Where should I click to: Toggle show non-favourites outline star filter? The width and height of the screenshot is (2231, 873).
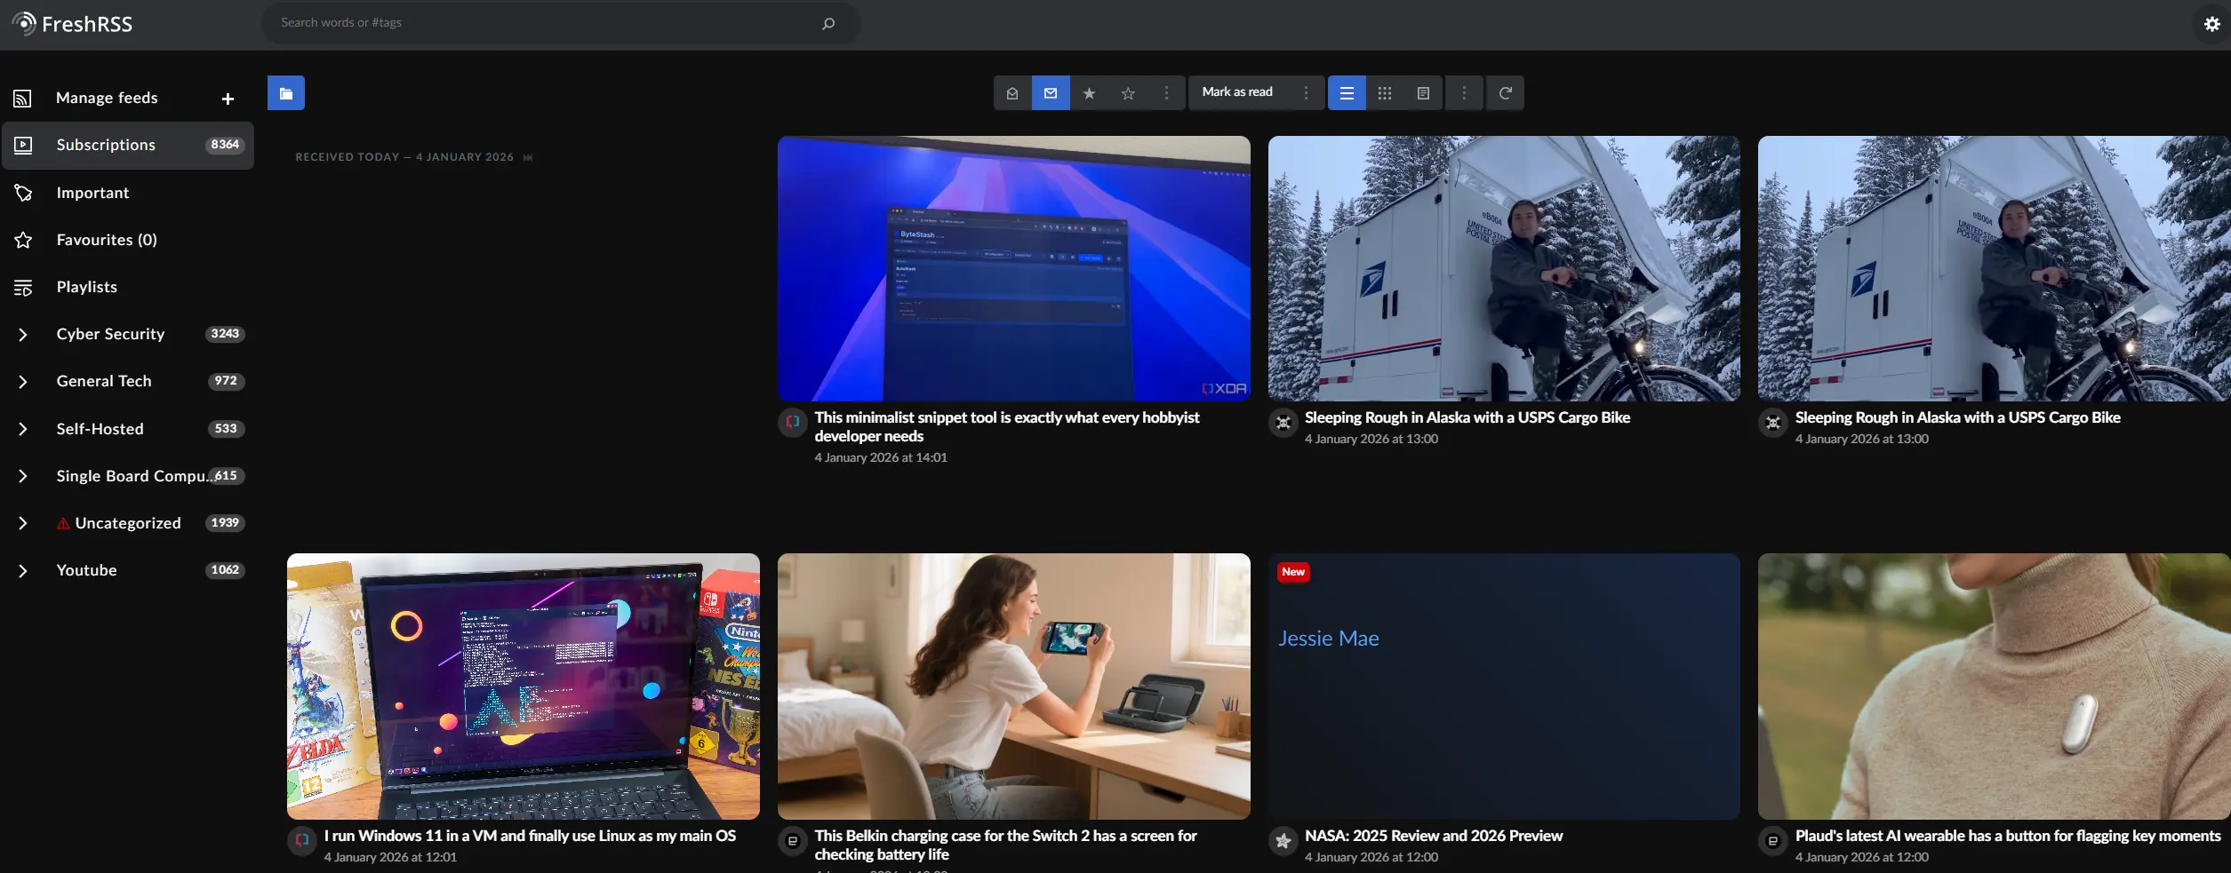pos(1128,93)
